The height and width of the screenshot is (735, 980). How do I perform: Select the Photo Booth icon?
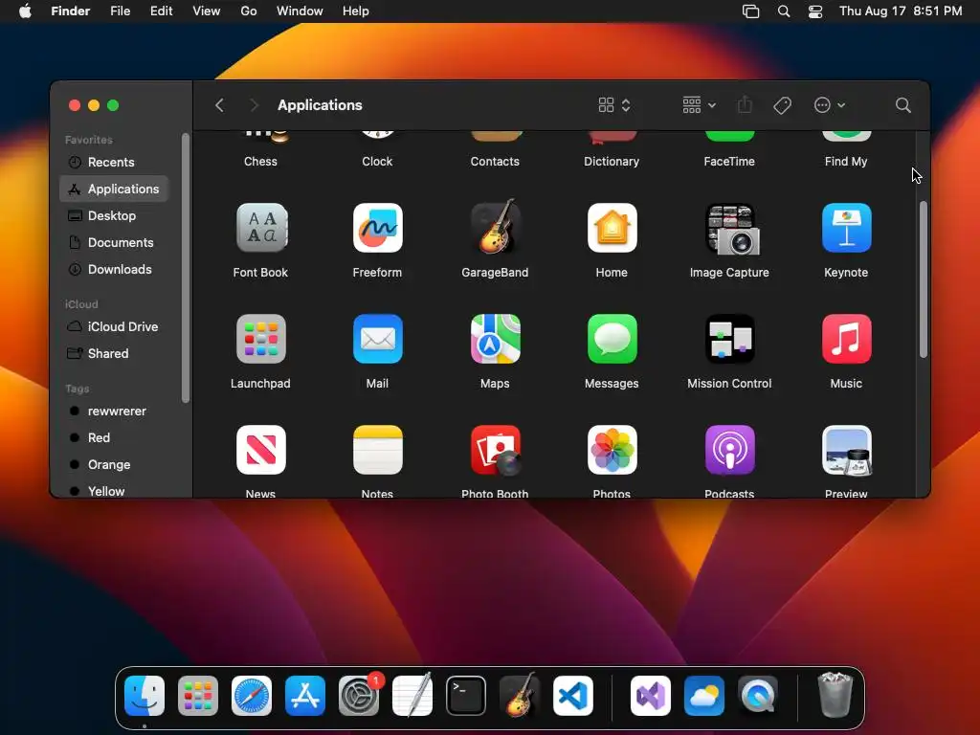(x=497, y=451)
